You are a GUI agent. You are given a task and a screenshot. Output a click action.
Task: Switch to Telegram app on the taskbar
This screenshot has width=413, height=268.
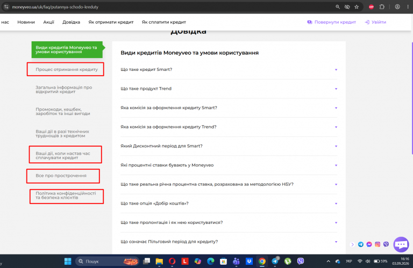click(275, 261)
